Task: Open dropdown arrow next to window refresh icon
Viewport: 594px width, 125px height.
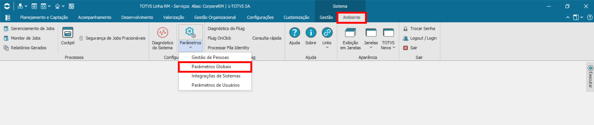Action: [x=49, y=6]
